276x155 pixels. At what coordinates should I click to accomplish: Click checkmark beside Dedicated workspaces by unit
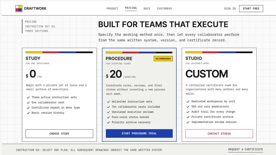188,102
